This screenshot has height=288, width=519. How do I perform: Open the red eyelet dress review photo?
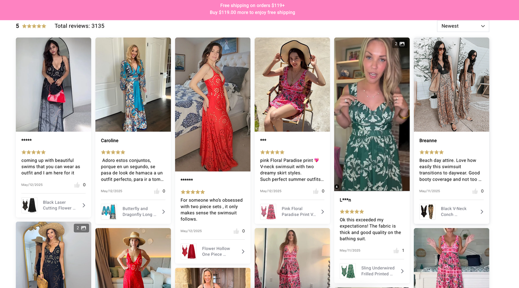212,105
